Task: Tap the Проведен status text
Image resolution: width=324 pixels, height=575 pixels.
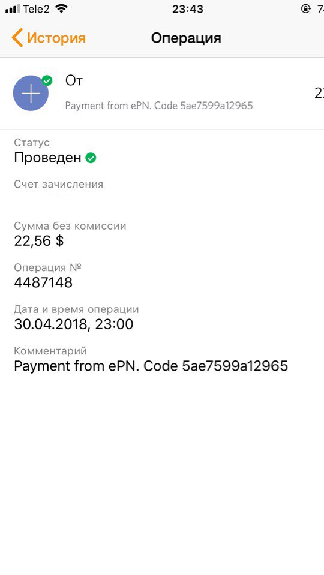Action: coord(47,158)
